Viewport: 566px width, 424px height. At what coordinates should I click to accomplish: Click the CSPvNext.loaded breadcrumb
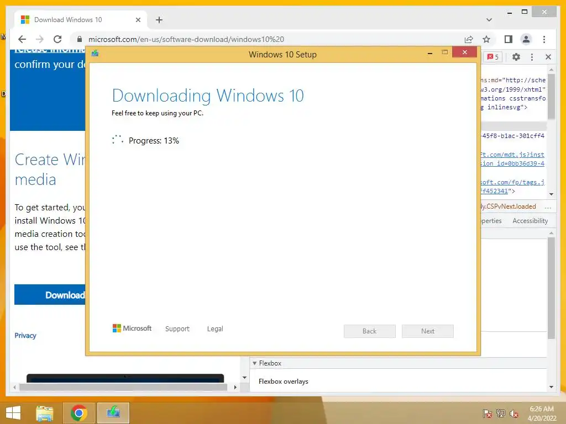tap(509, 206)
